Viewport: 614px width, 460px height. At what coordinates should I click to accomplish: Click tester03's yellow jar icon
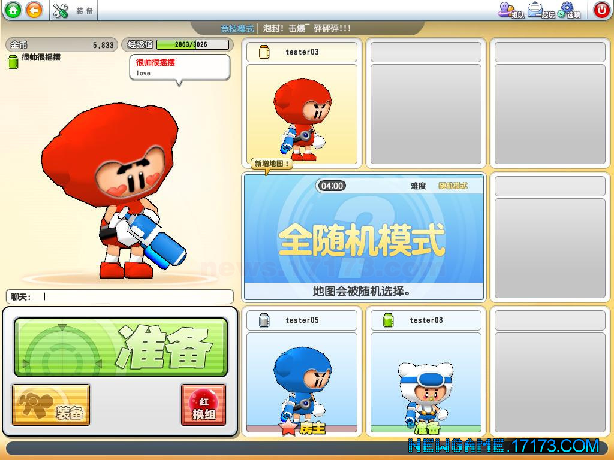pyautogui.click(x=264, y=52)
